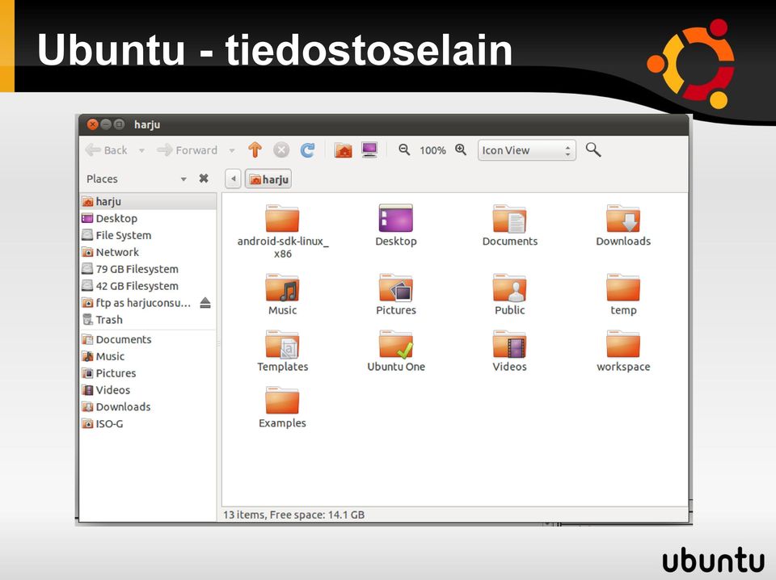
Task: Close the harju window
Action: click(x=92, y=124)
